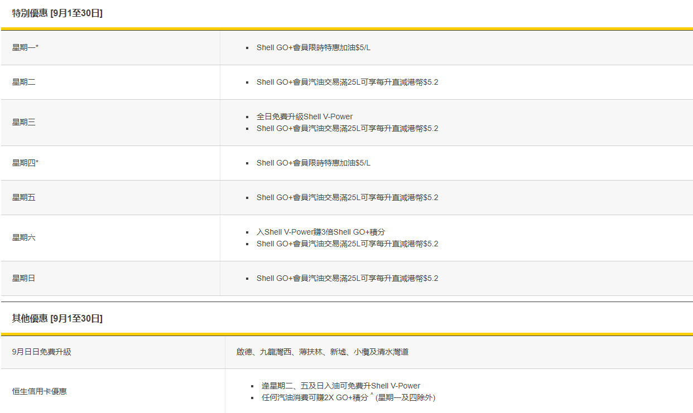Click 全日免費升級Shell V-Power on Wednesday

click(x=304, y=116)
